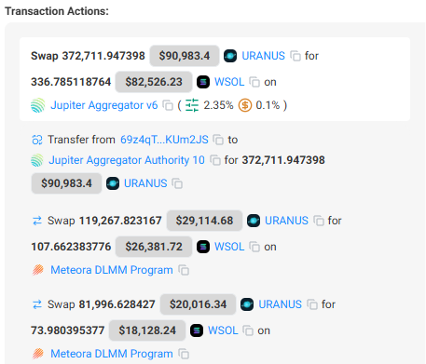The image size is (426, 364).
Task: Click the $18,128.24 value badge
Action: tap(147, 330)
